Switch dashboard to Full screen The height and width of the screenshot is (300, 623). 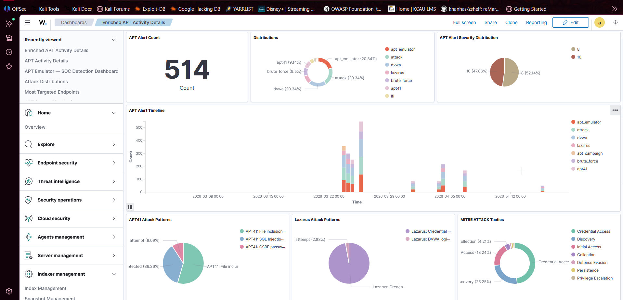click(464, 22)
